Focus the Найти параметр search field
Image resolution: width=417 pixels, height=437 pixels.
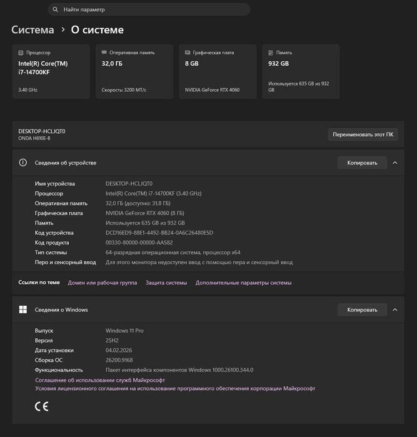click(x=149, y=9)
